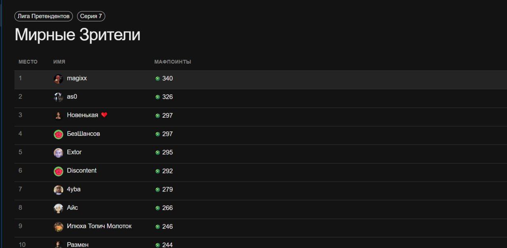Click place number 5 in Extor's row
The image size is (507, 248).
click(x=20, y=152)
